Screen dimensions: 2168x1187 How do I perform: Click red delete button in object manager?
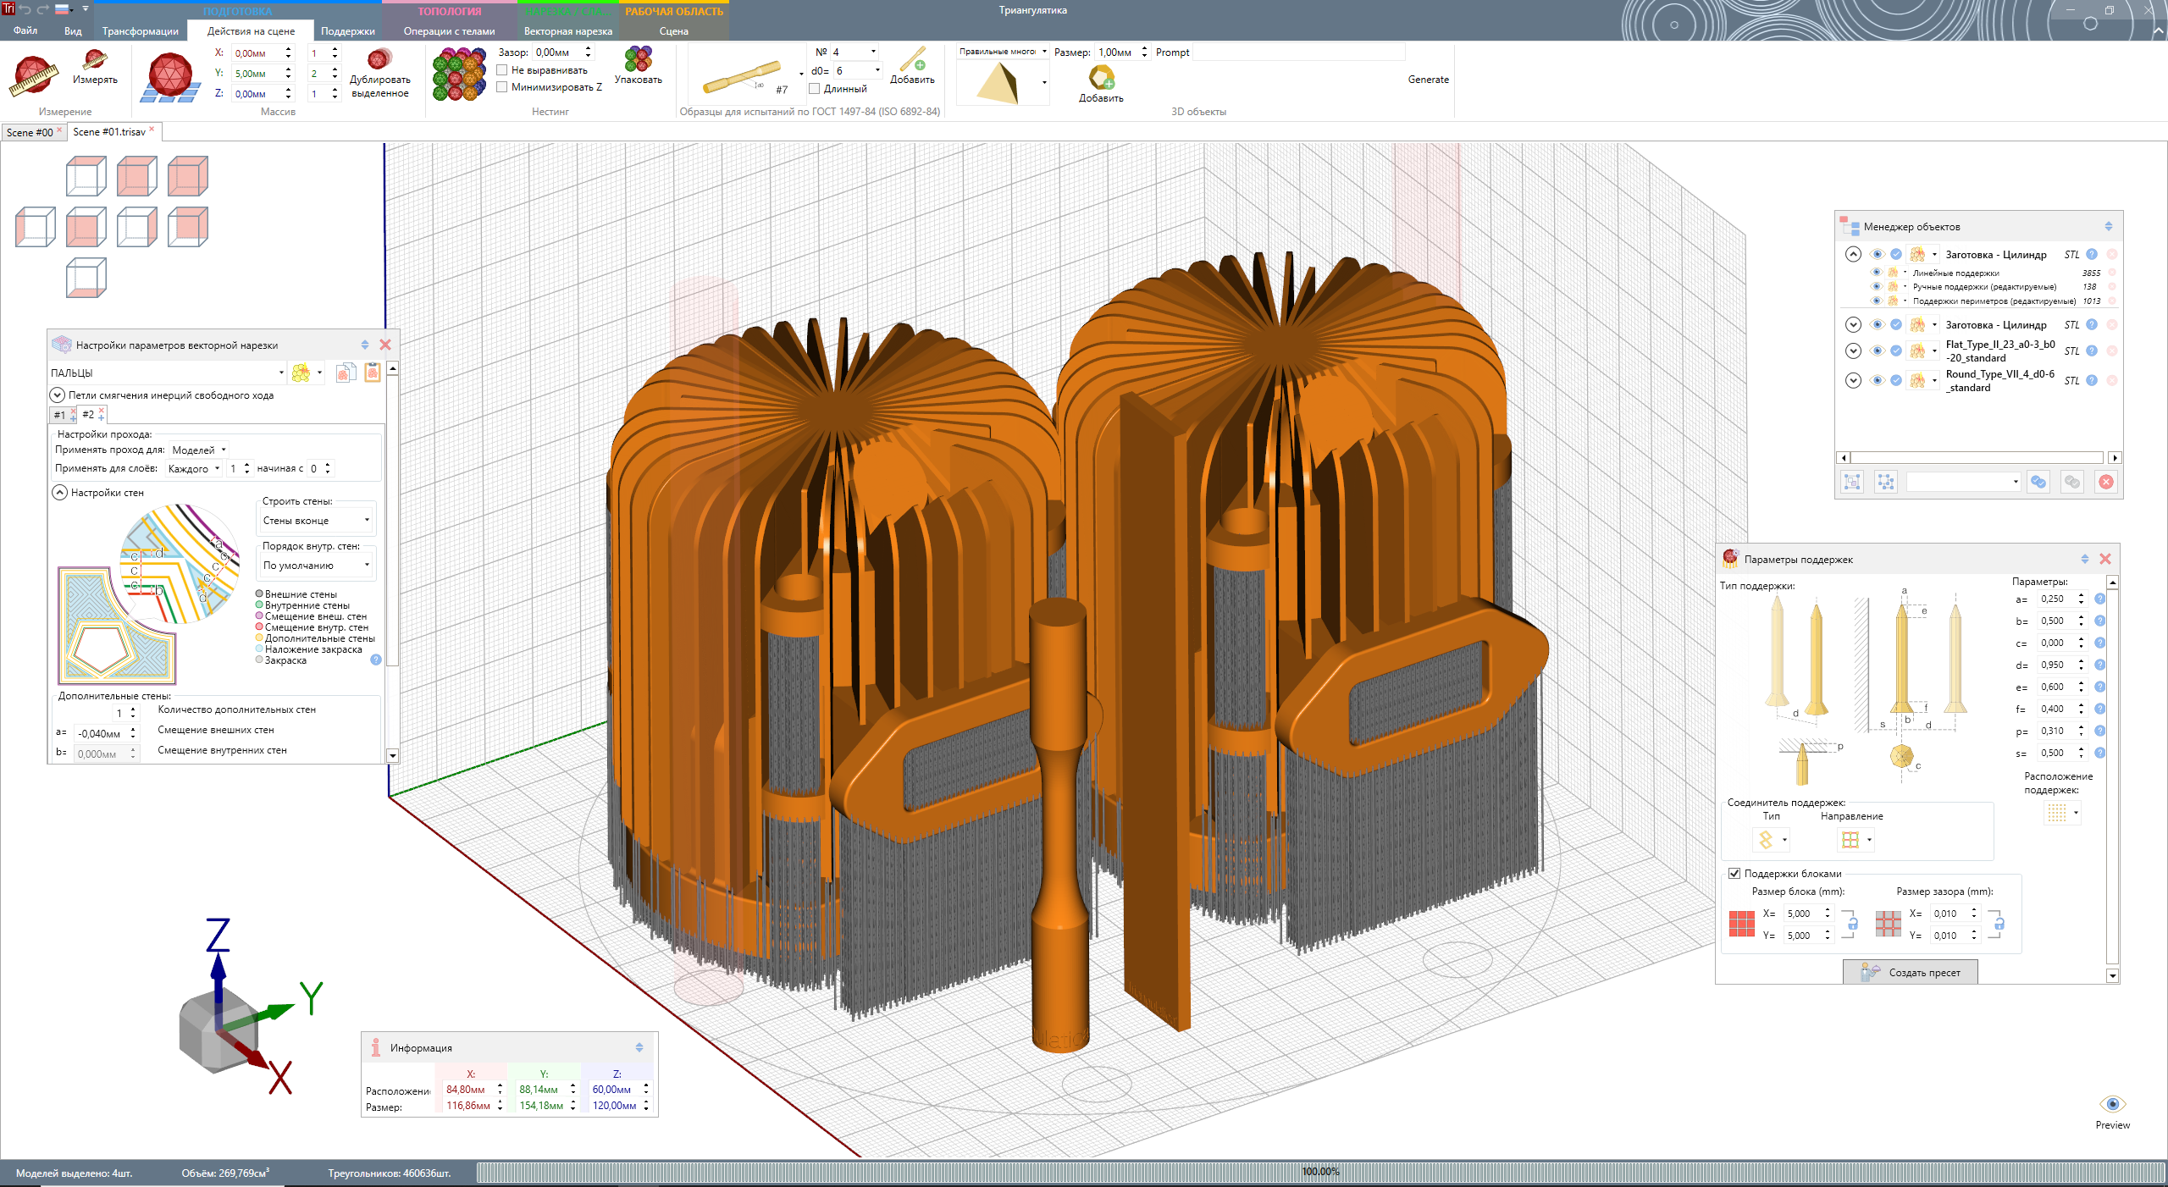pos(2106,482)
